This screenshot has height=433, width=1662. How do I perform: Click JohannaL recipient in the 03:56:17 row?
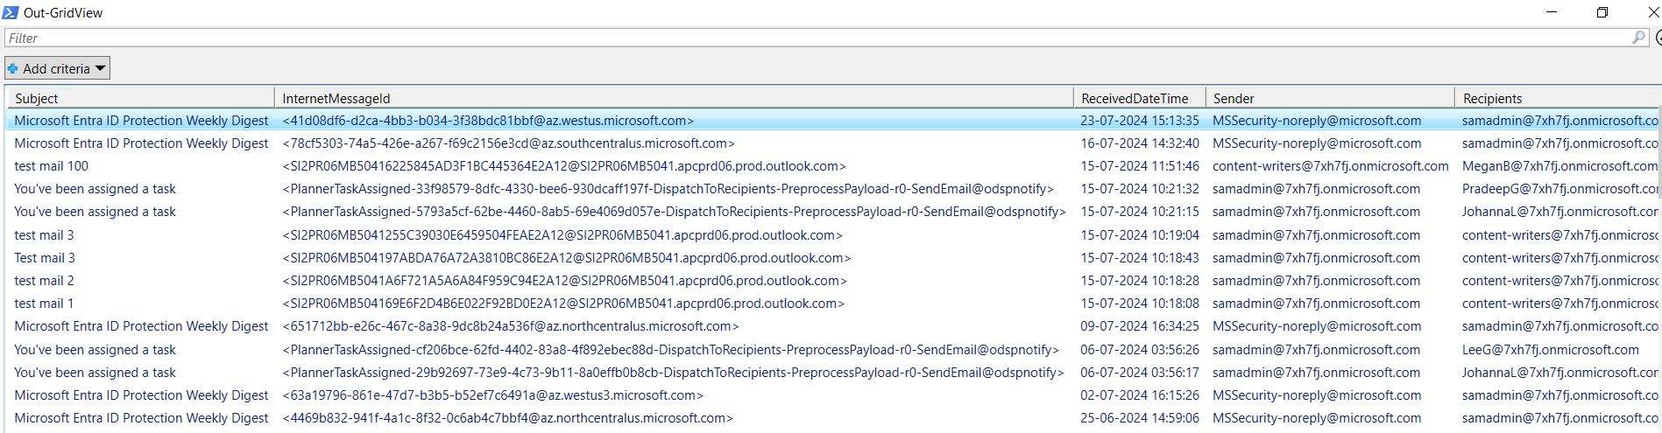coord(1559,373)
